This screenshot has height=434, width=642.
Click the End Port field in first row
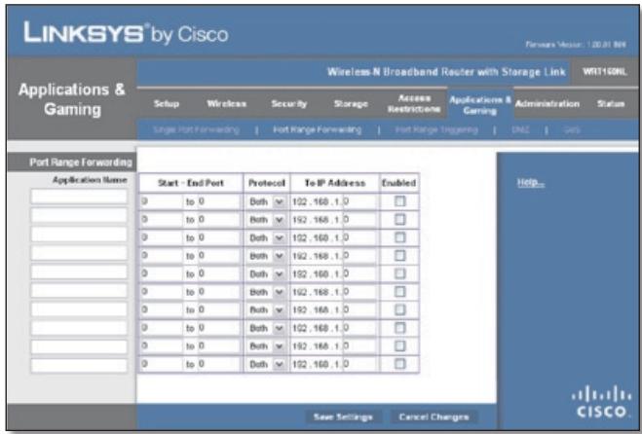[x=218, y=201]
